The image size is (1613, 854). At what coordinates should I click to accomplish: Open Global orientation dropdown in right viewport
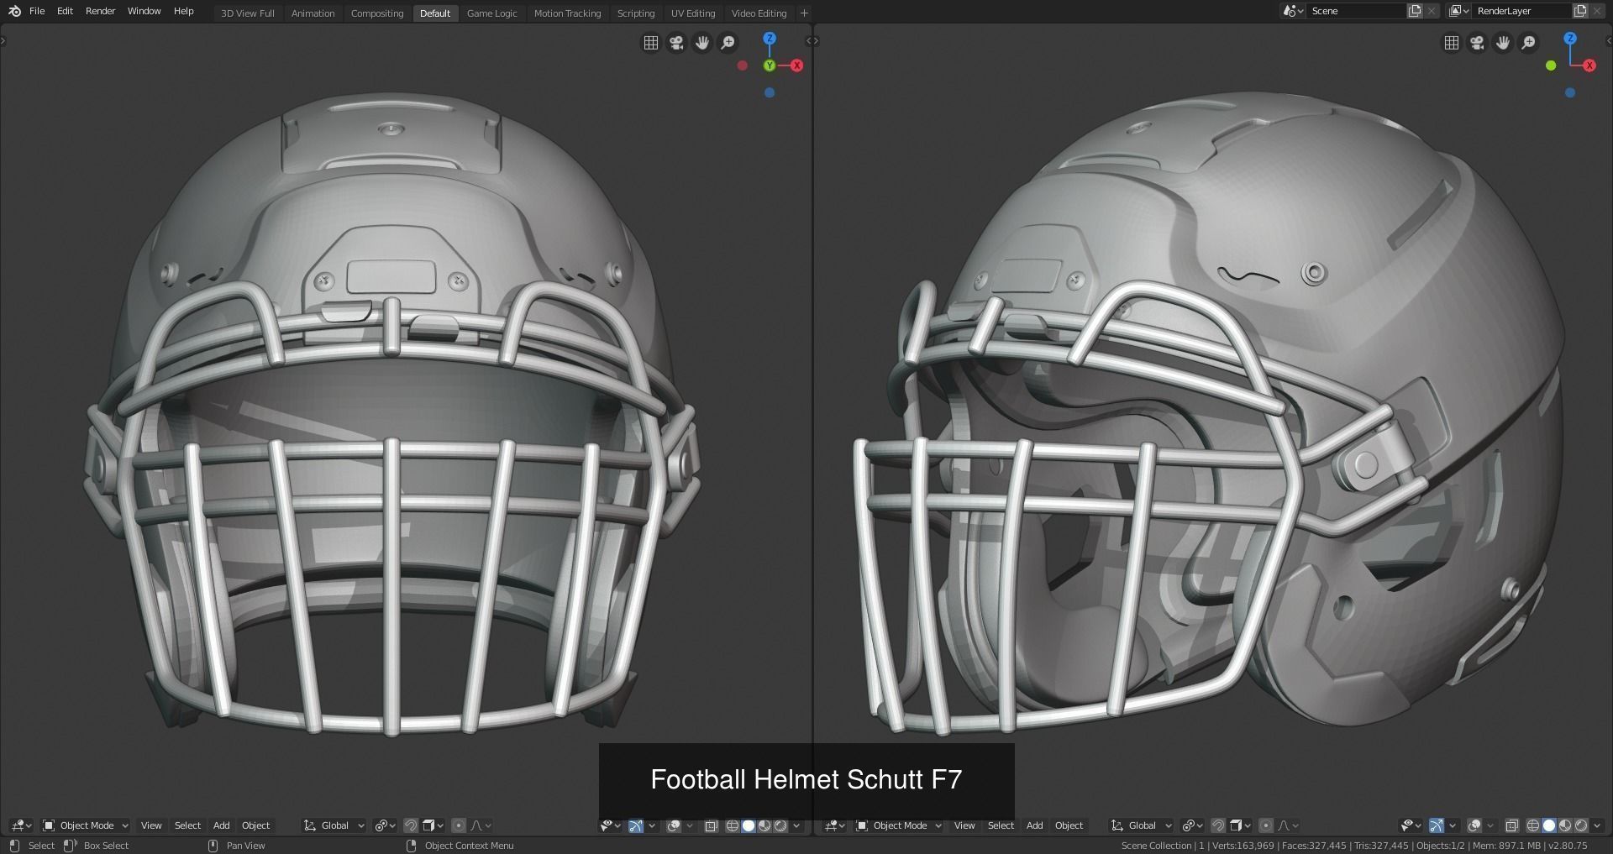pyautogui.click(x=1141, y=825)
